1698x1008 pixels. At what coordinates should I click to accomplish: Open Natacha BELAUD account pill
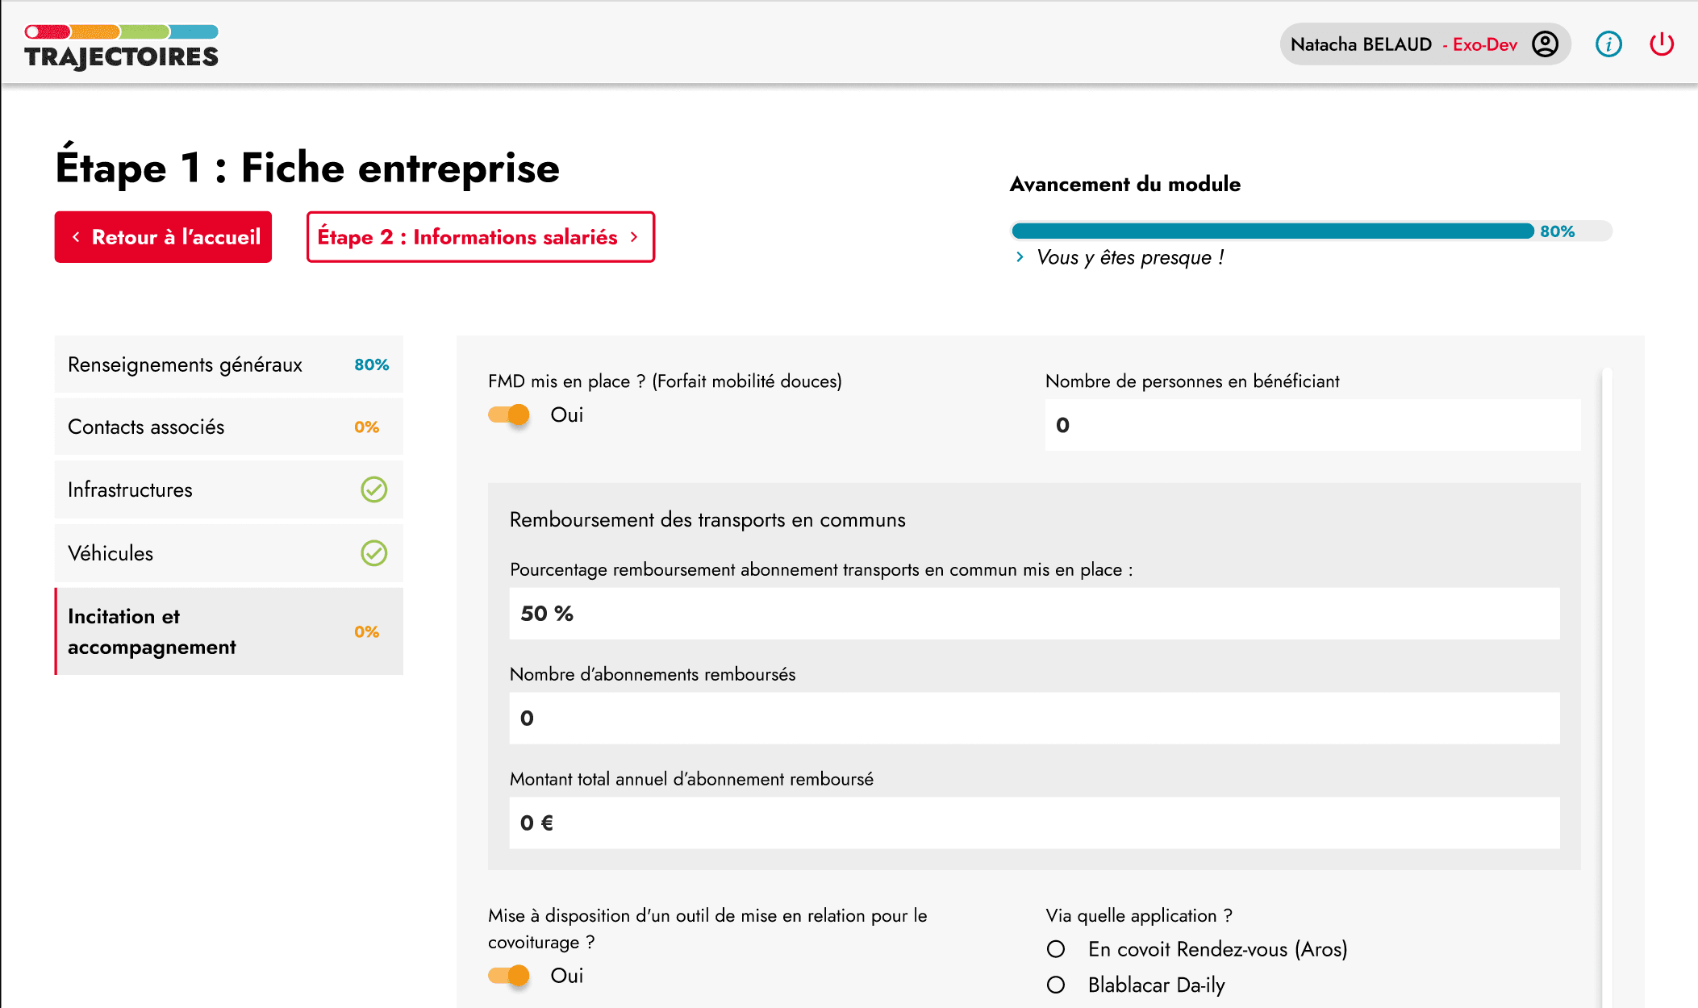[1425, 44]
